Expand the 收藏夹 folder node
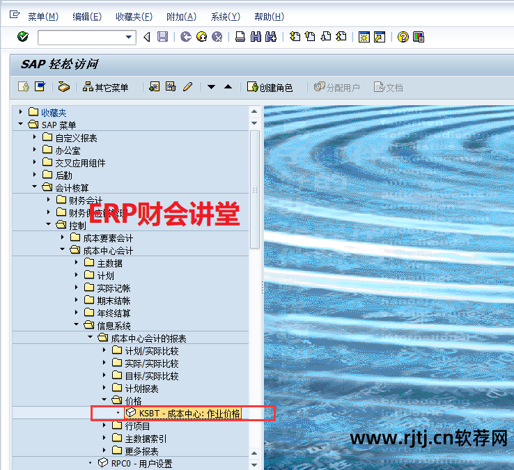The width and height of the screenshot is (514, 470). coord(21,112)
